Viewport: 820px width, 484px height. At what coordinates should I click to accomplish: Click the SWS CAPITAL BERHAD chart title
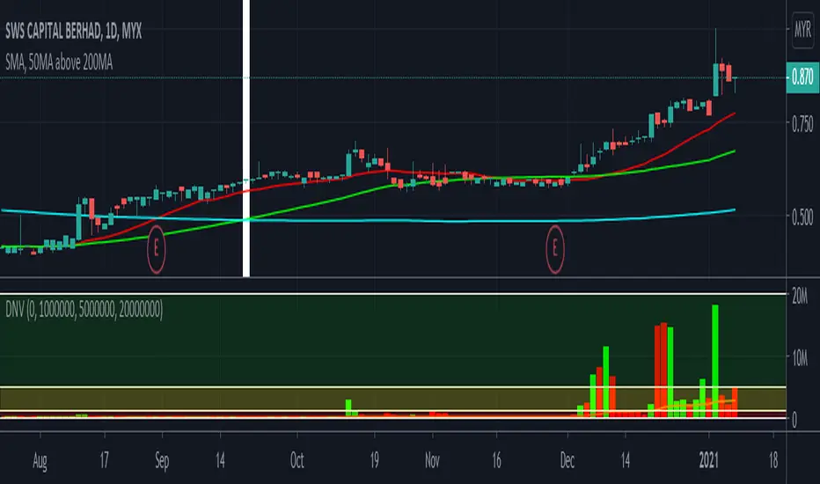coord(73,32)
